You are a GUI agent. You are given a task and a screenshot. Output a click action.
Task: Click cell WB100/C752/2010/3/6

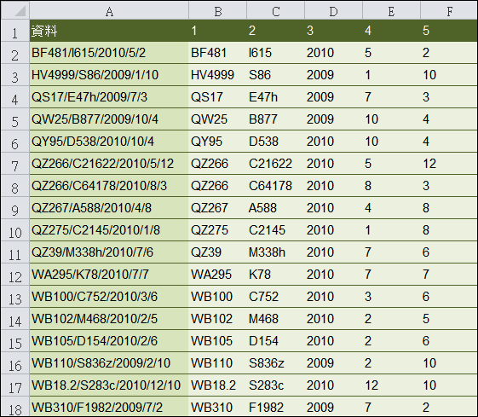pyautogui.click(x=109, y=297)
